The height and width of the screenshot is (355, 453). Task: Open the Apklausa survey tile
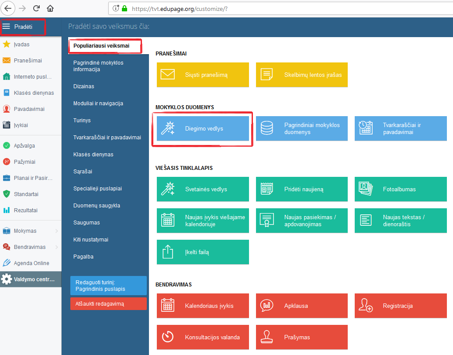coord(301,306)
